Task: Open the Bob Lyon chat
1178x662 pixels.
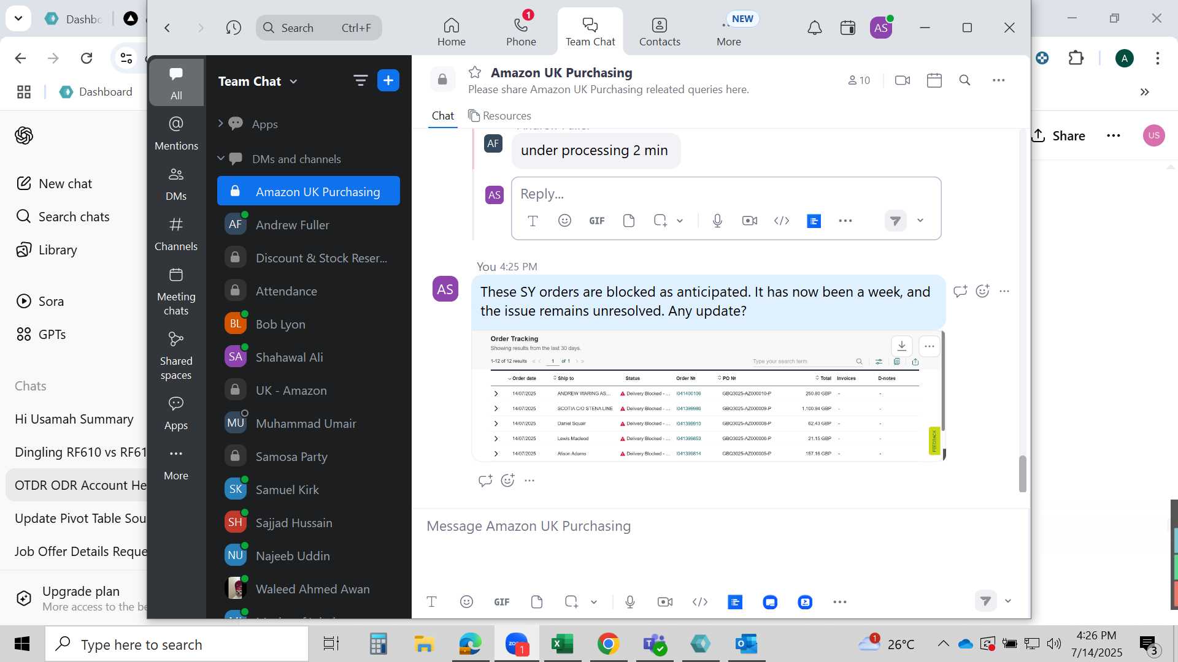Action: (309, 324)
